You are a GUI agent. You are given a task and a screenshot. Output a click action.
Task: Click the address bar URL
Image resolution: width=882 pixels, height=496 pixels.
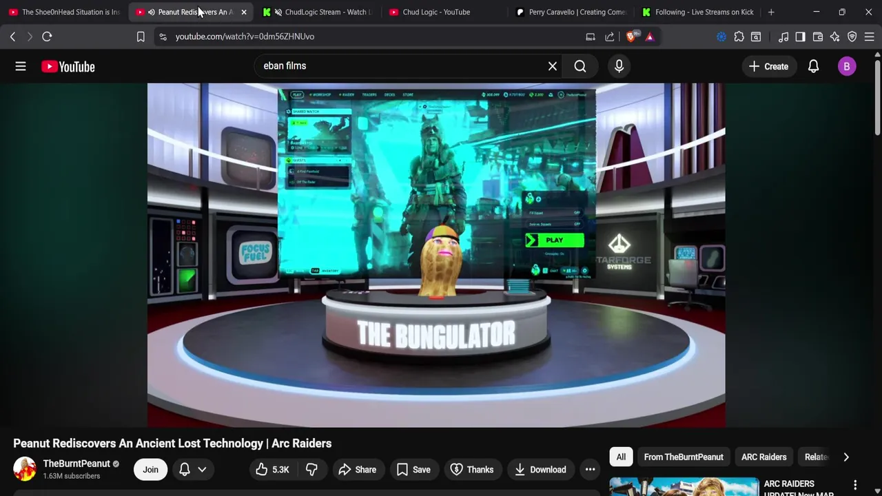coord(245,37)
